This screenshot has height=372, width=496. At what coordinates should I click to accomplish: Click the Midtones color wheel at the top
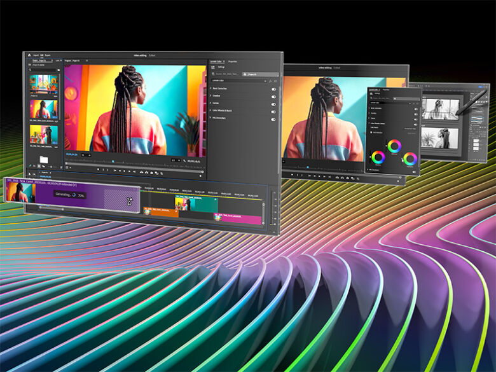(x=394, y=146)
